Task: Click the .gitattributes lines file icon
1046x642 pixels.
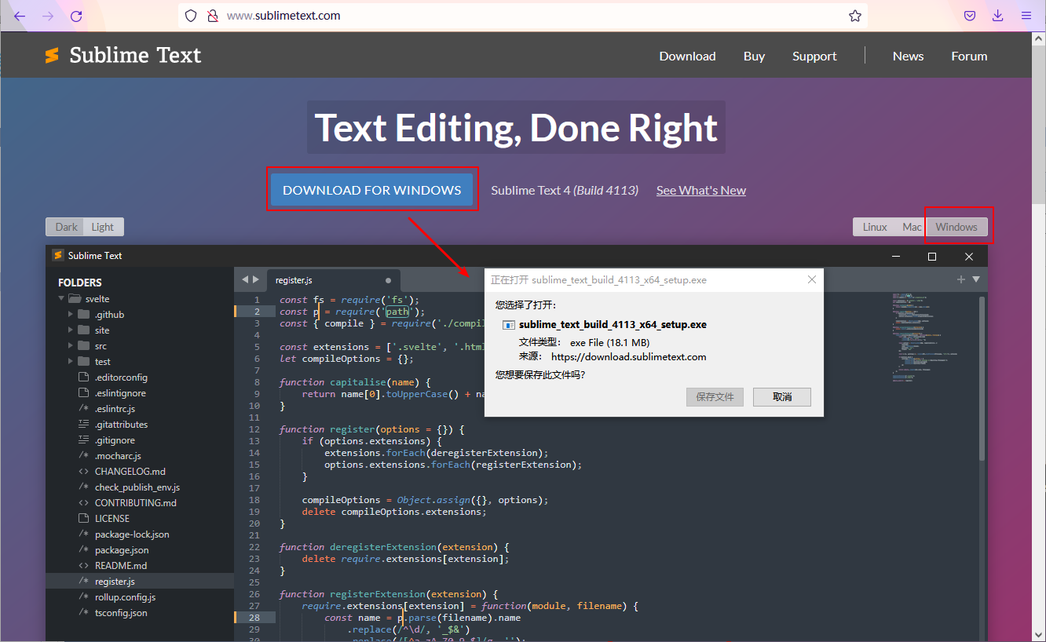Action: tap(84, 425)
